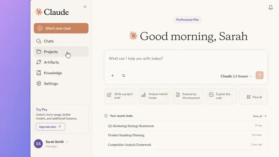Click the Settings gear icon
This screenshot has height=157, width=279.
pos(39,83)
